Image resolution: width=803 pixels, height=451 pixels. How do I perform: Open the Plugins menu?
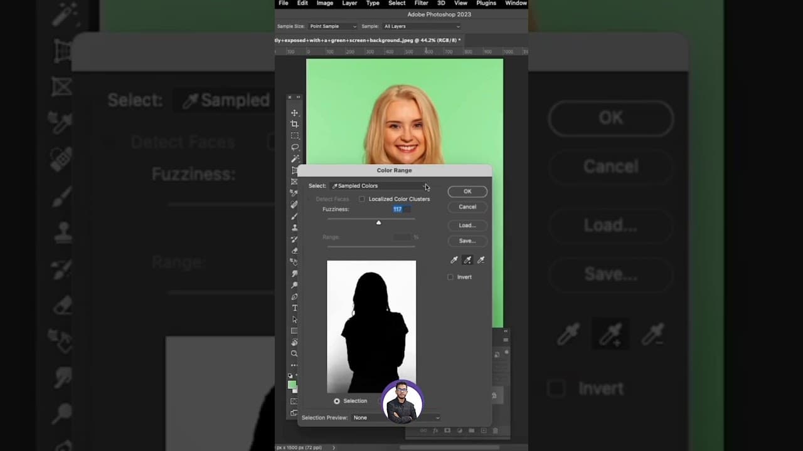click(x=486, y=3)
